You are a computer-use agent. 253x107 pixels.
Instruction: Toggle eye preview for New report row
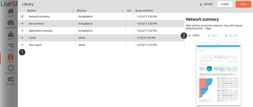[x=22, y=45]
